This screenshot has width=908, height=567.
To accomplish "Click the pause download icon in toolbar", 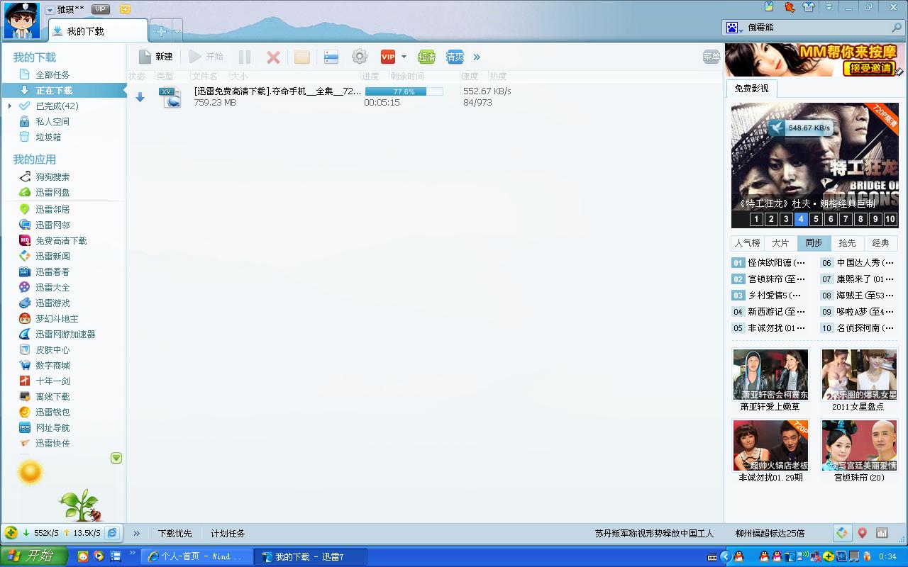I will [245, 57].
